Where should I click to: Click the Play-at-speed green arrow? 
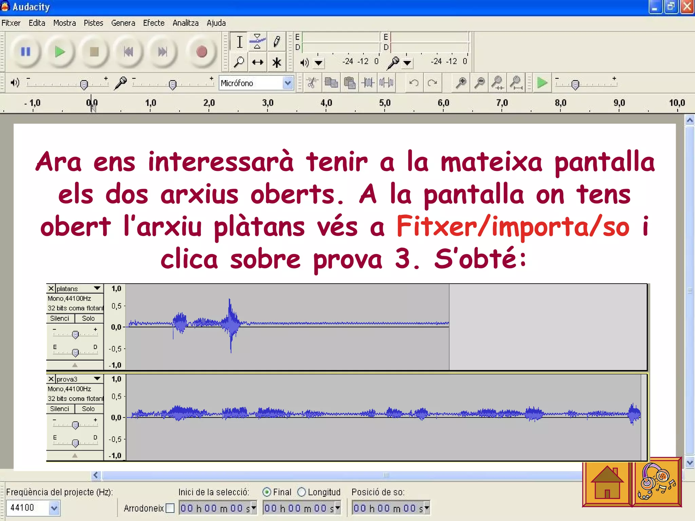click(542, 83)
